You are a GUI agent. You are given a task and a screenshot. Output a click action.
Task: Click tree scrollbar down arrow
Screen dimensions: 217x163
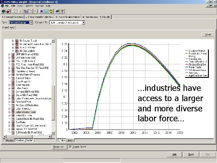pyautogui.click(x=53, y=133)
